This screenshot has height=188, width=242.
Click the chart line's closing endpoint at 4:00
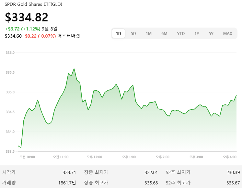click(x=236, y=95)
